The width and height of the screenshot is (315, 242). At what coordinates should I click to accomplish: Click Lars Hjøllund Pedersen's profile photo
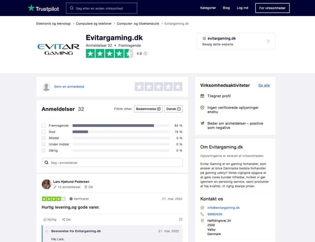click(x=47, y=184)
